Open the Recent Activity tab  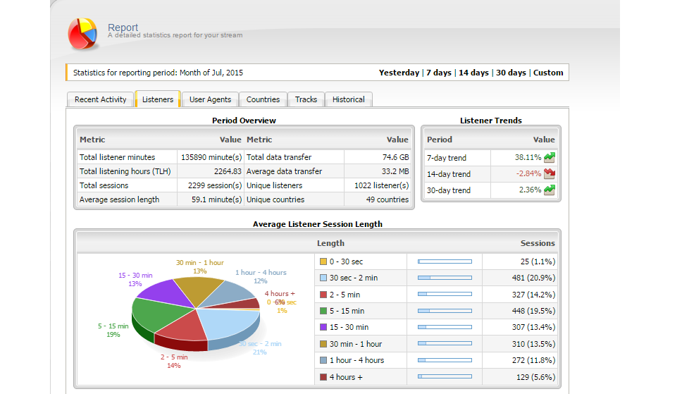pyautogui.click(x=101, y=99)
